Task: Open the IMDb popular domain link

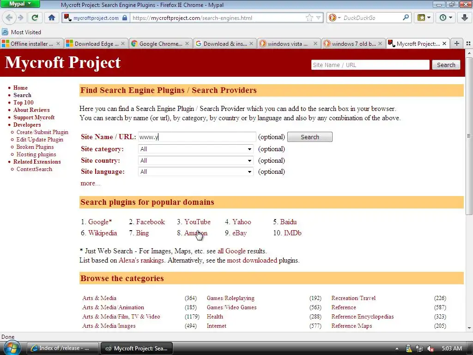Action: point(292,233)
